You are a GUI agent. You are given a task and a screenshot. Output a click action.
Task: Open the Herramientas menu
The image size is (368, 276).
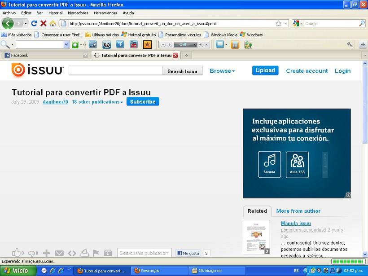105,13
